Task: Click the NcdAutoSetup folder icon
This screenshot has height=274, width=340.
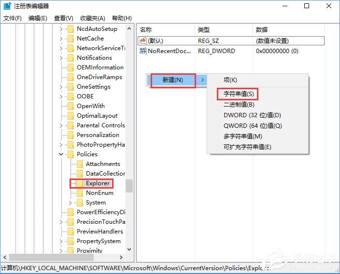Action: (x=71, y=29)
